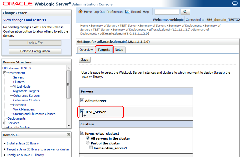Open Deployments in Domain Structure tree
This screenshot has width=240, height=157.
[x=17, y=118]
